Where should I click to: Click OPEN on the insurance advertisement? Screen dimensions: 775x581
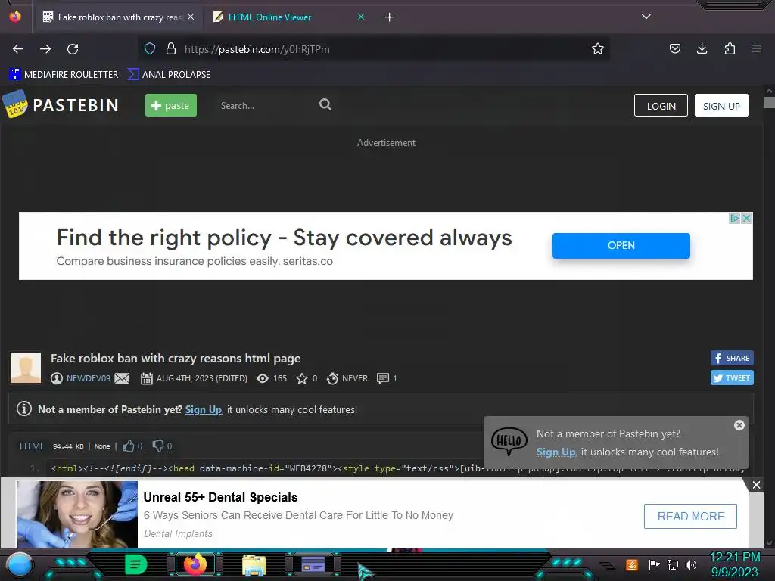pyautogui.click(x=621, y=246)
